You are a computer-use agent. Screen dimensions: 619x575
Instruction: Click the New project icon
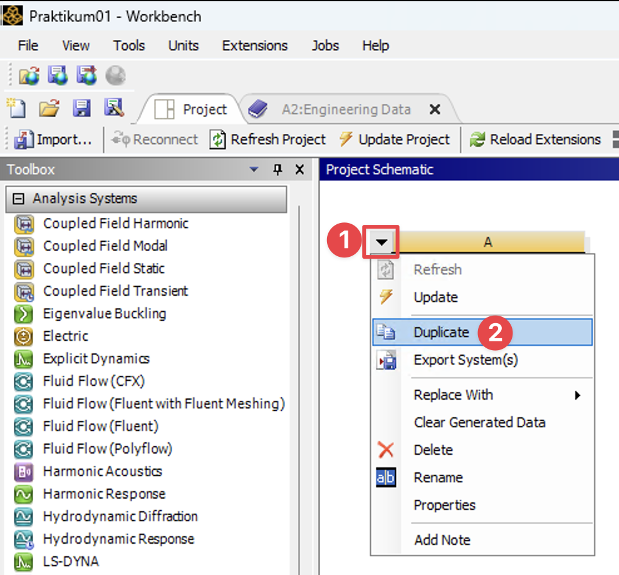(x=16, y=108)
